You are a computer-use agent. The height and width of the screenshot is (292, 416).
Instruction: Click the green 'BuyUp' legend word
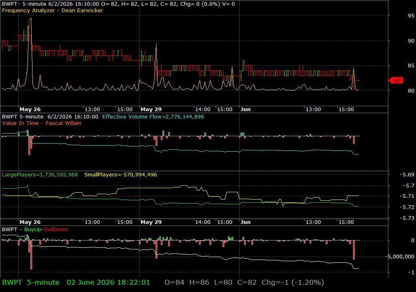coord(32,230)
